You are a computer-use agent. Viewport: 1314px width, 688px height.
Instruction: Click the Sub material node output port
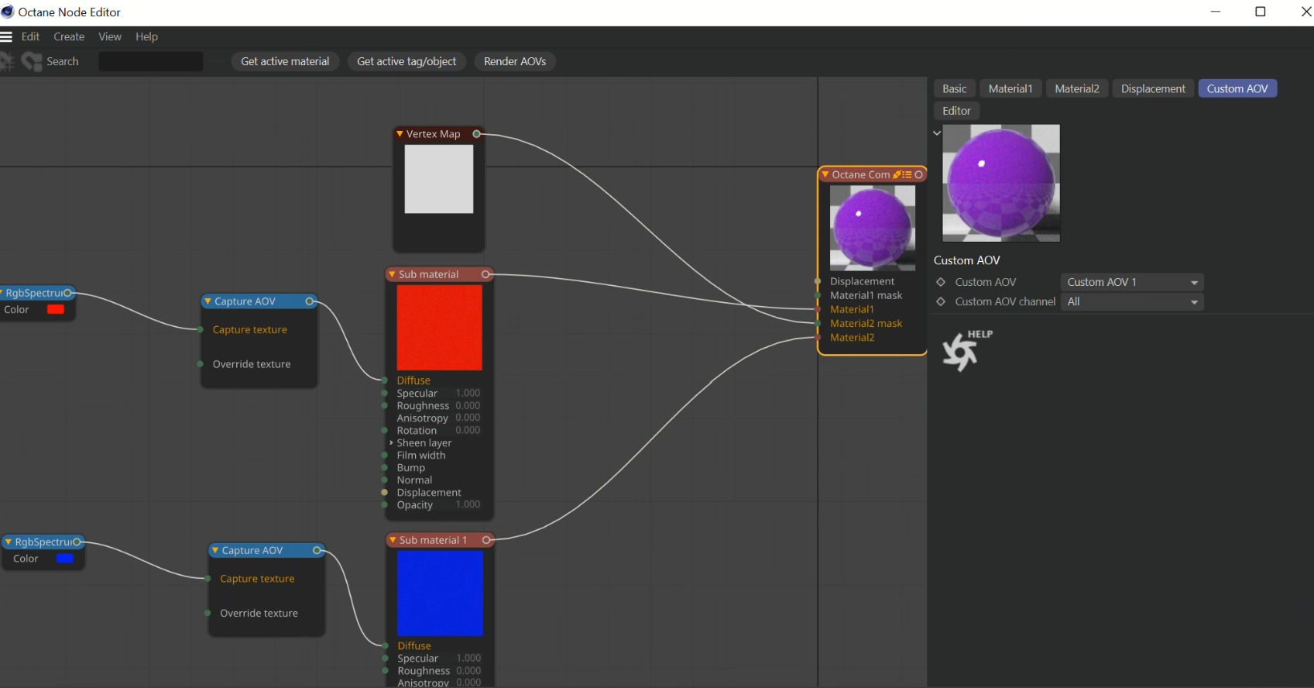[486, 274]
